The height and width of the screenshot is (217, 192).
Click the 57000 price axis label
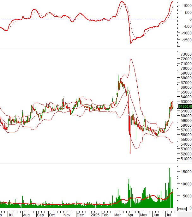(x=186, y=130)
